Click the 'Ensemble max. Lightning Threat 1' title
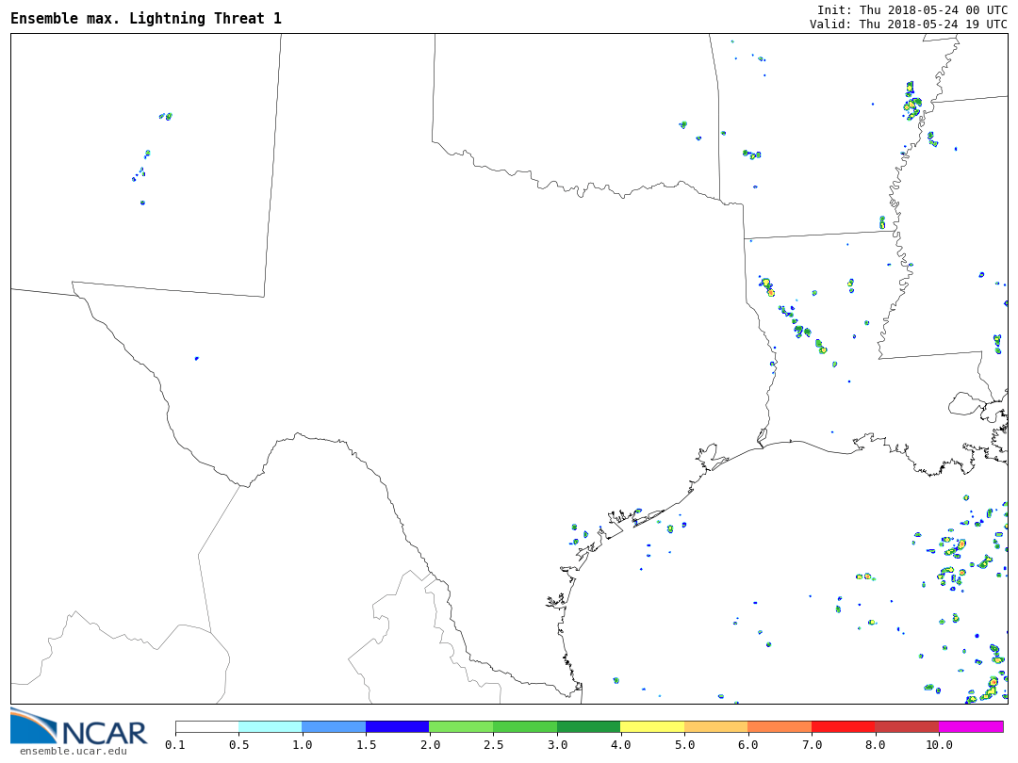 tap(146, 19)
